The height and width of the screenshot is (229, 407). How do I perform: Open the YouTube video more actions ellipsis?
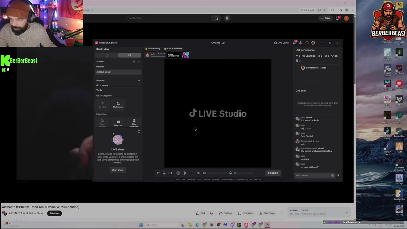[282, 213]
